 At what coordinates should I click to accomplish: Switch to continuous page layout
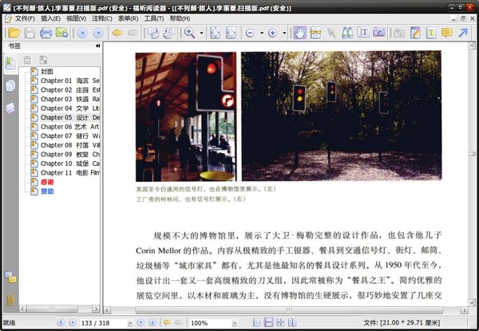tap(268, 322)
